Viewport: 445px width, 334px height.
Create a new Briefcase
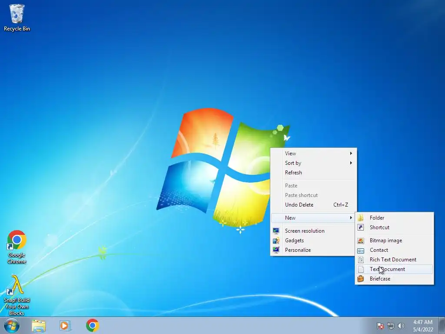(395, 279)
